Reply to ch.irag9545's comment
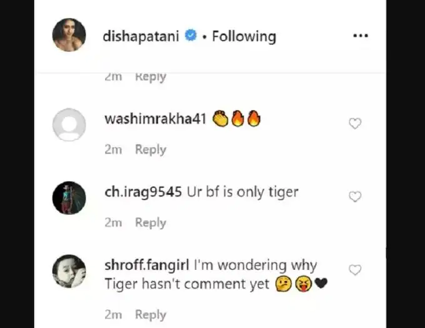 click(x=151, y=222)
